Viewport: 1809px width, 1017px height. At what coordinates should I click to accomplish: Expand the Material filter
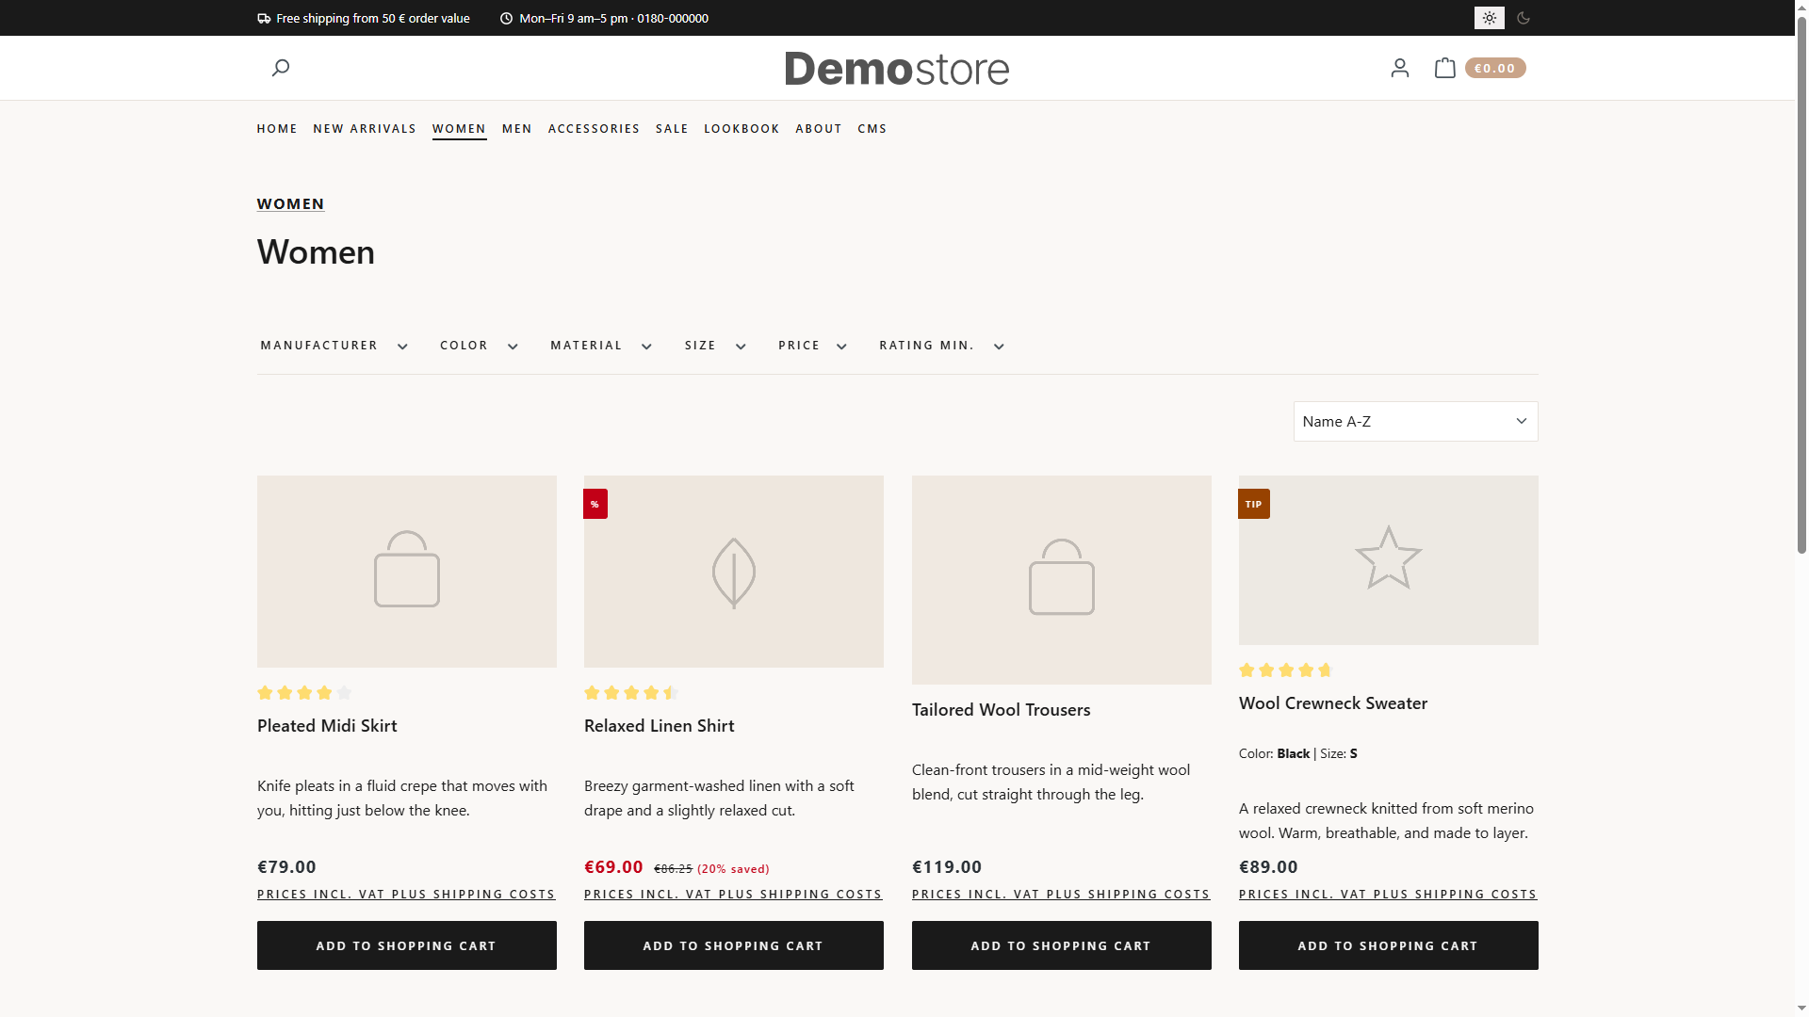tap(601, 346)
